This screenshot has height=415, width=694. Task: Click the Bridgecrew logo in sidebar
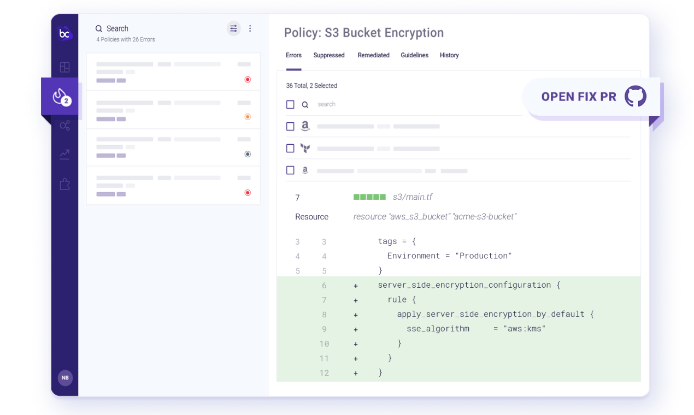[x=65, y=34]
